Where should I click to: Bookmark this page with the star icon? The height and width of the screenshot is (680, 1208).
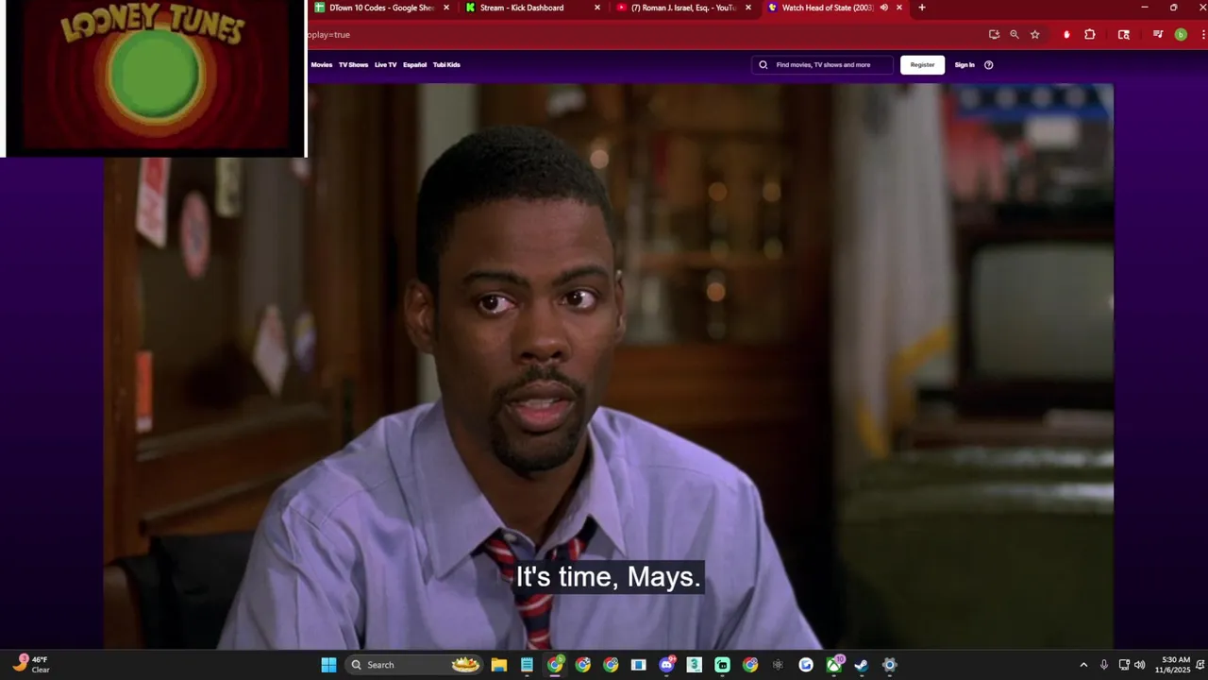[x=1035, y=35]
